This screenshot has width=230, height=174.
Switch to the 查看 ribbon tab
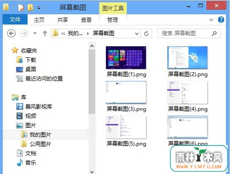86,20
